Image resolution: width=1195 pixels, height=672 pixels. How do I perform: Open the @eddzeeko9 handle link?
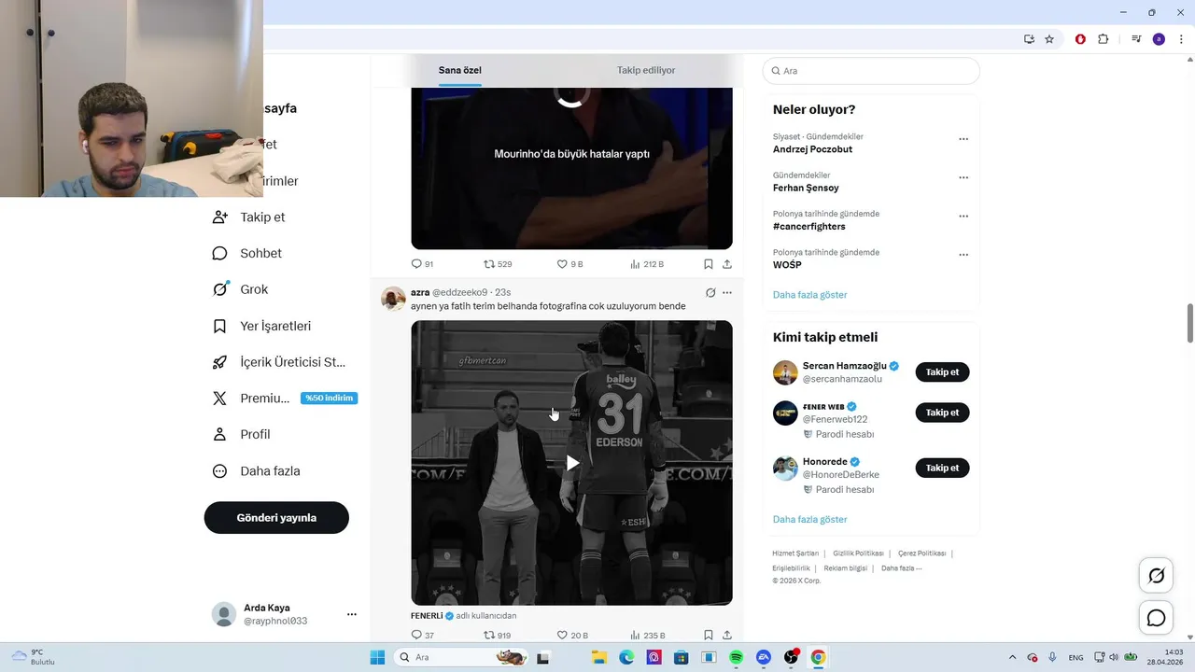459,292
